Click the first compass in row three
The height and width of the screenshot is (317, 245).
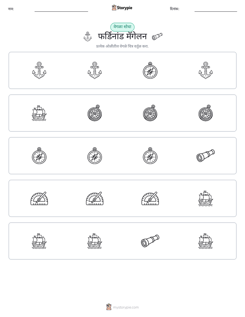[39, 155]
